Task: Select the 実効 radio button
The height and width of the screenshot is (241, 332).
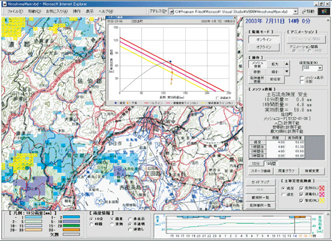Action: pos(112,224)
